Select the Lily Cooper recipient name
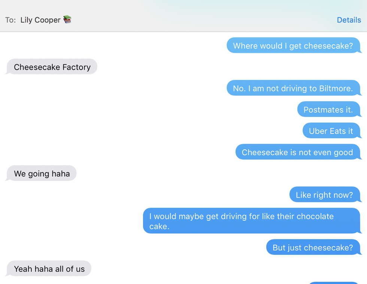 pos(40,20)
